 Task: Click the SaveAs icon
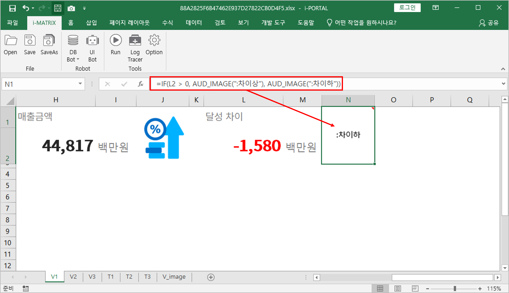tap(49, 41)
